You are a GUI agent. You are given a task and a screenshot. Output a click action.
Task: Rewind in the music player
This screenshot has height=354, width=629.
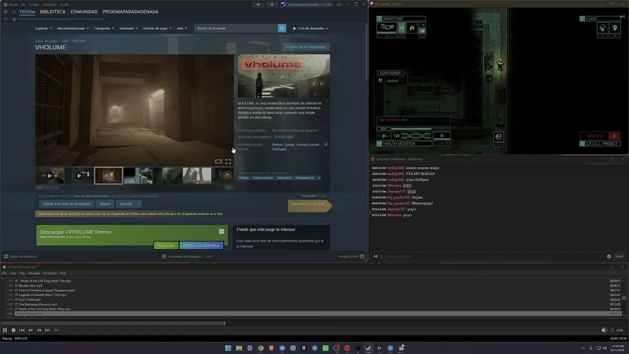[30, 330]
